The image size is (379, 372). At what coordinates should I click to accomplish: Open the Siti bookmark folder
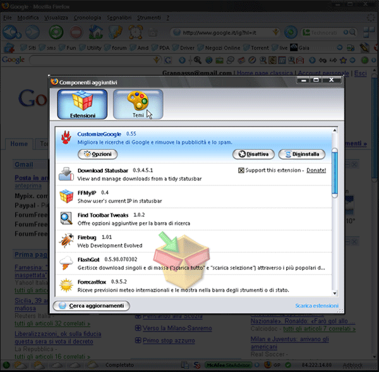28,47
